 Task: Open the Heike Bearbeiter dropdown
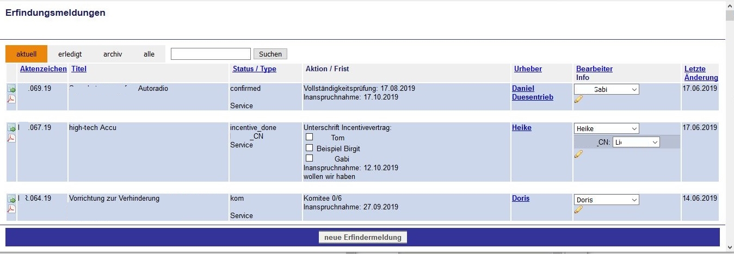[606, 128]
